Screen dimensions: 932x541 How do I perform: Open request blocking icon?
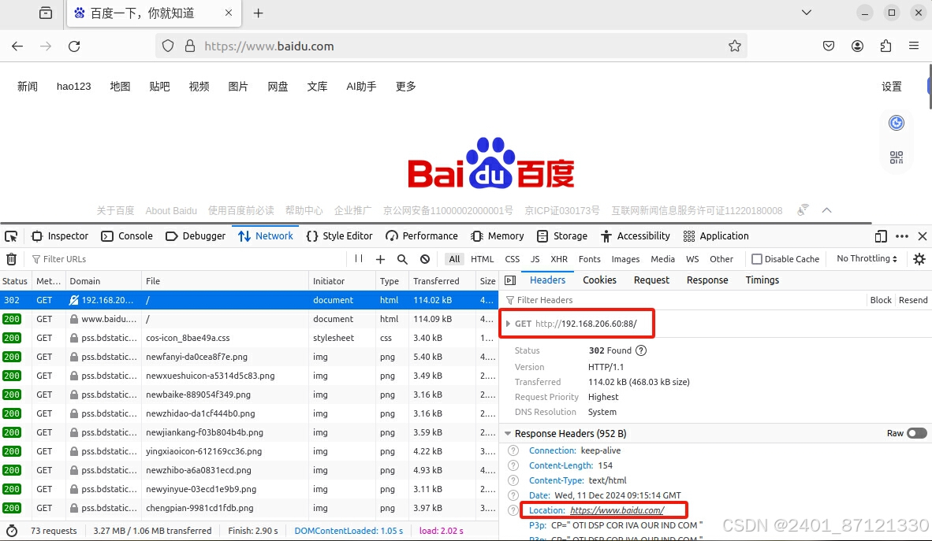[425, 259]
